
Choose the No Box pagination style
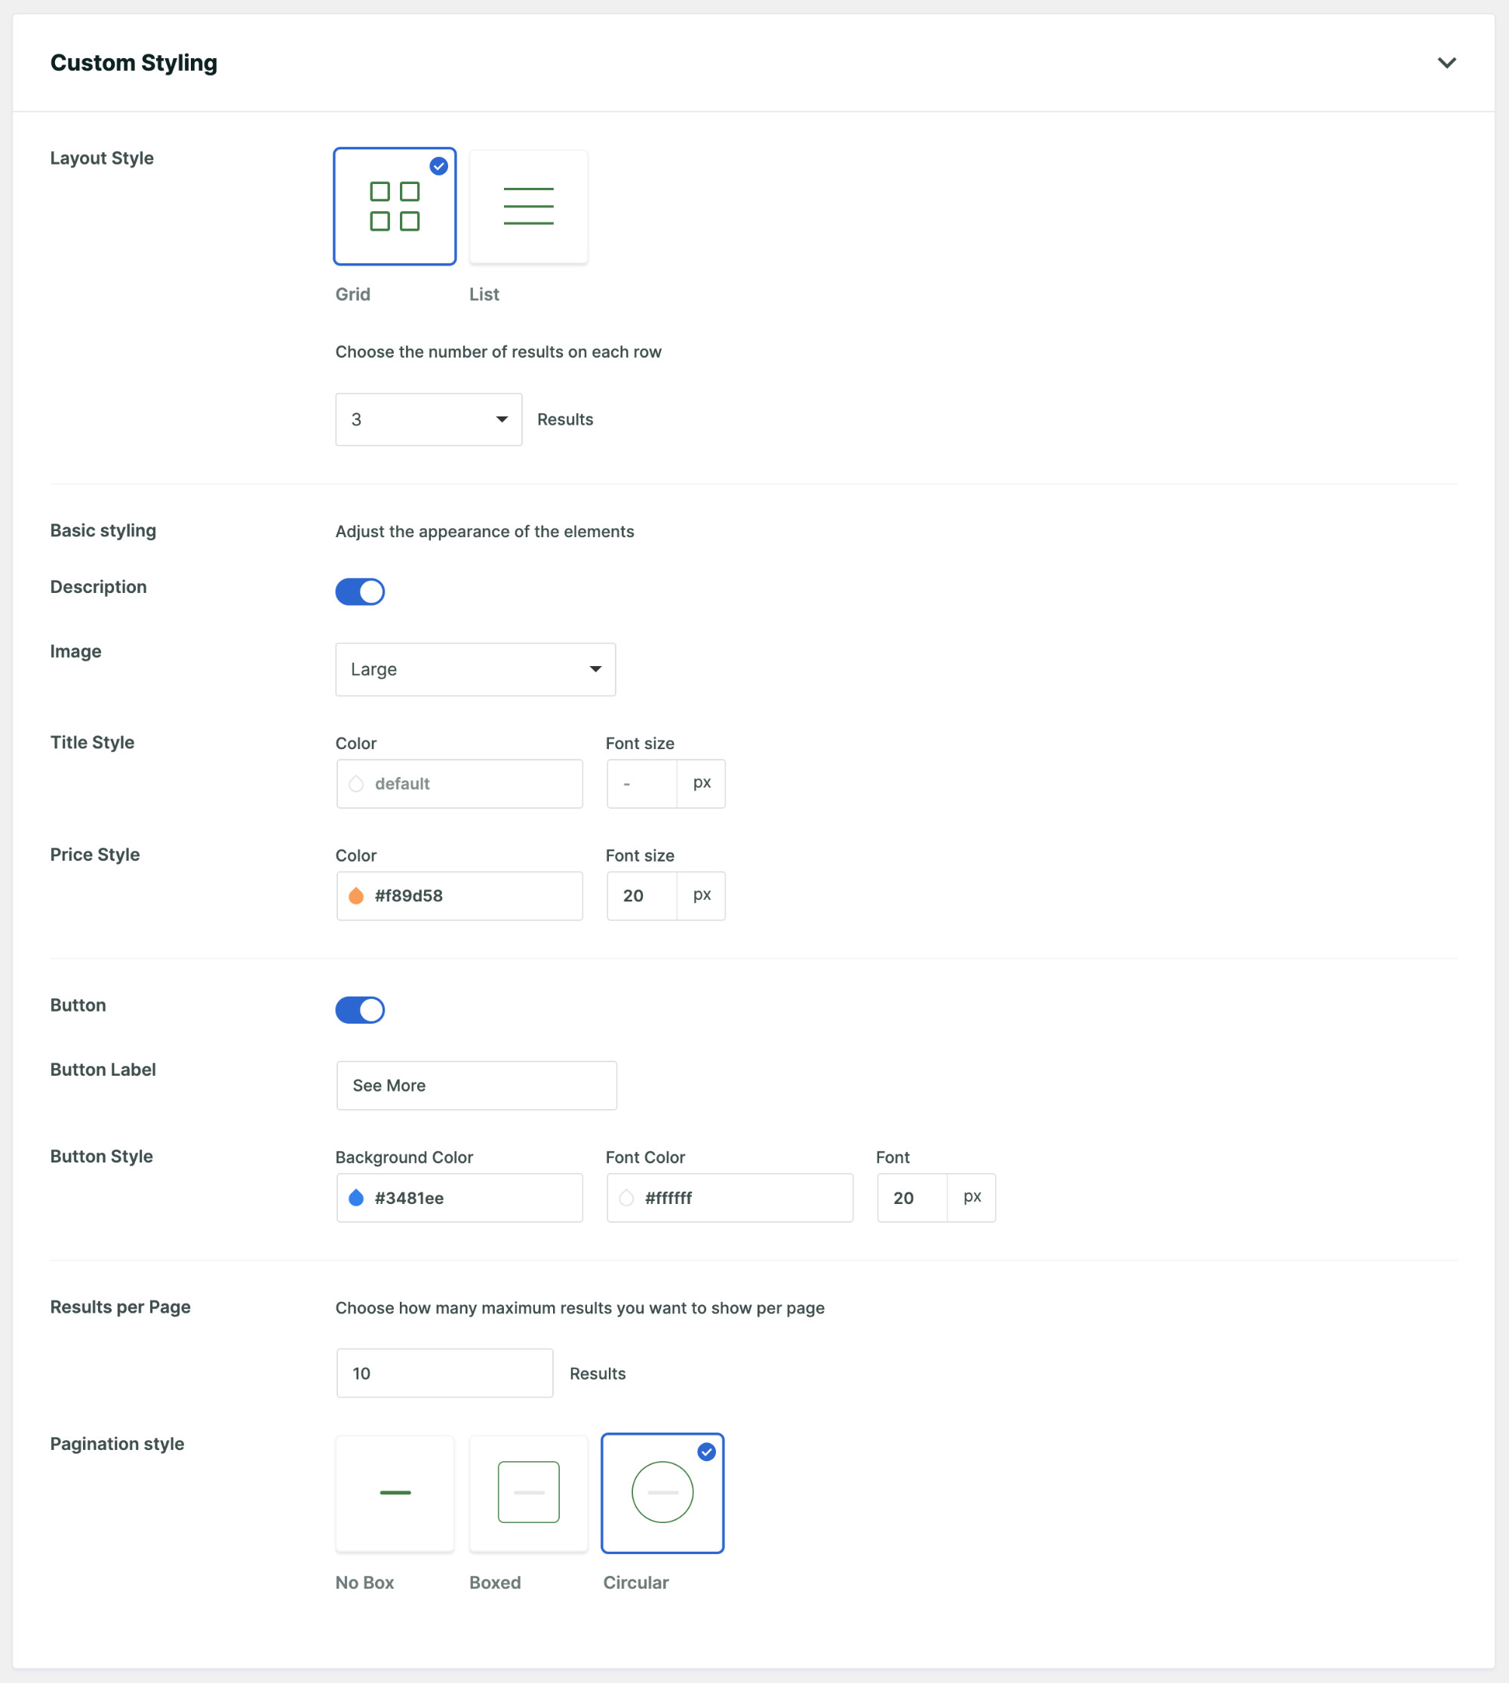coord(395,1494)
